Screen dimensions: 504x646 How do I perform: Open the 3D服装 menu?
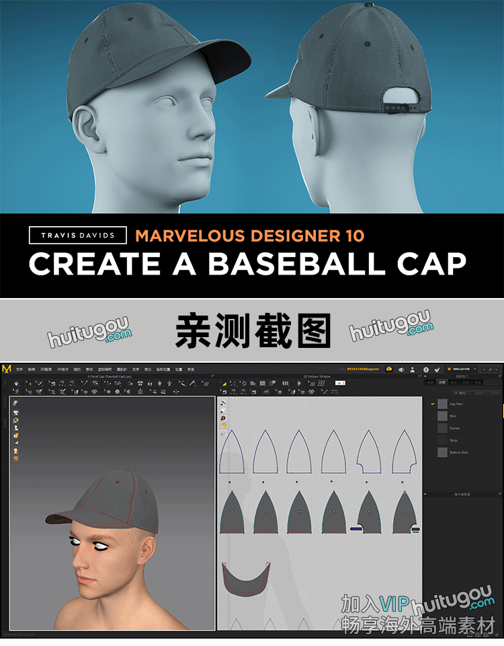click(46, 369)
